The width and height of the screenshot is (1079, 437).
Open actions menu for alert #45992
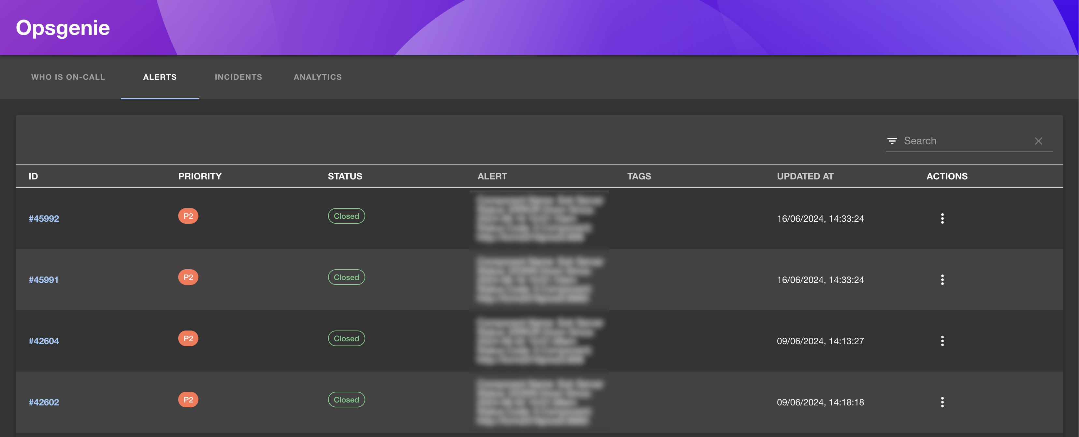(x=942, y=218)
